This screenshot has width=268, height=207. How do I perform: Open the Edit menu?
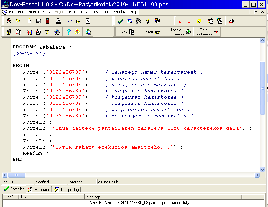tap(21, 12)
